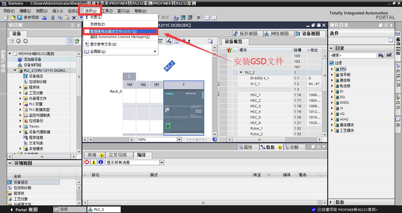The image size is (402, 213).
Task: Uncheck the 过滤 filter checkbox
Action: point(332,63)
